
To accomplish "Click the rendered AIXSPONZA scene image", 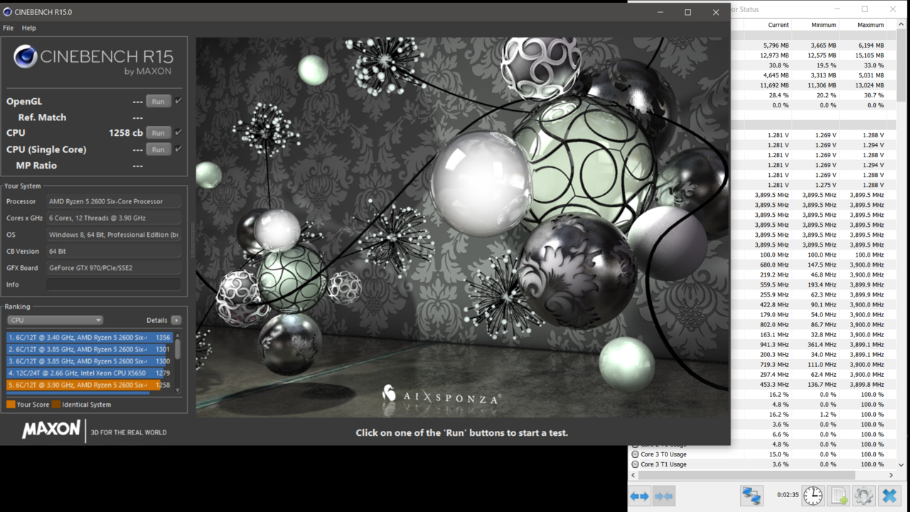I will pos(462,228).
